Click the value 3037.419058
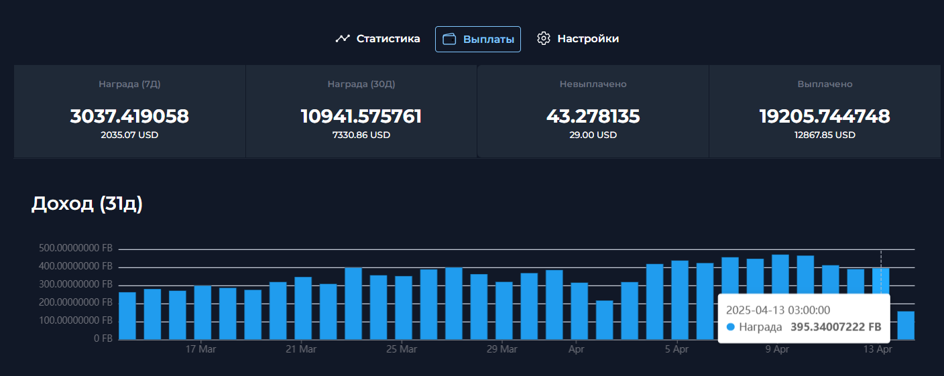Screen dimensions: 944x376 pos(129,117)
